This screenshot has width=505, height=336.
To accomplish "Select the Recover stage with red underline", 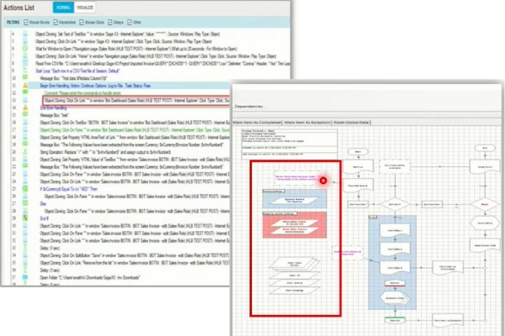I will point(395,283).
